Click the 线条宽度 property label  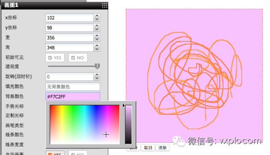pos(14,144)
